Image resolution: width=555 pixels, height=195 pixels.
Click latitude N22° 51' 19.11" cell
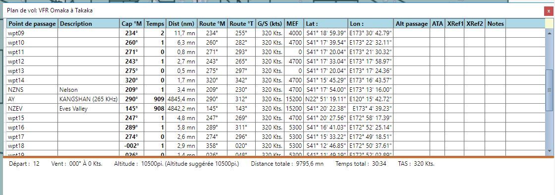[326, 99]
